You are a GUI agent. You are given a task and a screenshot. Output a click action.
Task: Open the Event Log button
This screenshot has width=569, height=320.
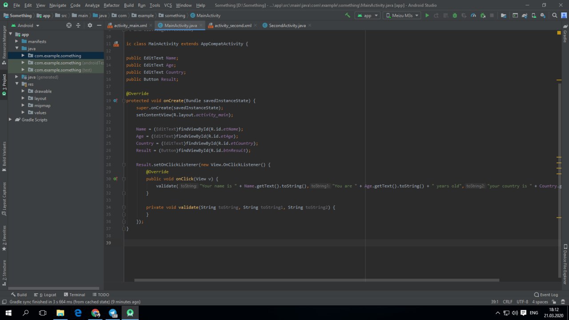coord(546,295)
